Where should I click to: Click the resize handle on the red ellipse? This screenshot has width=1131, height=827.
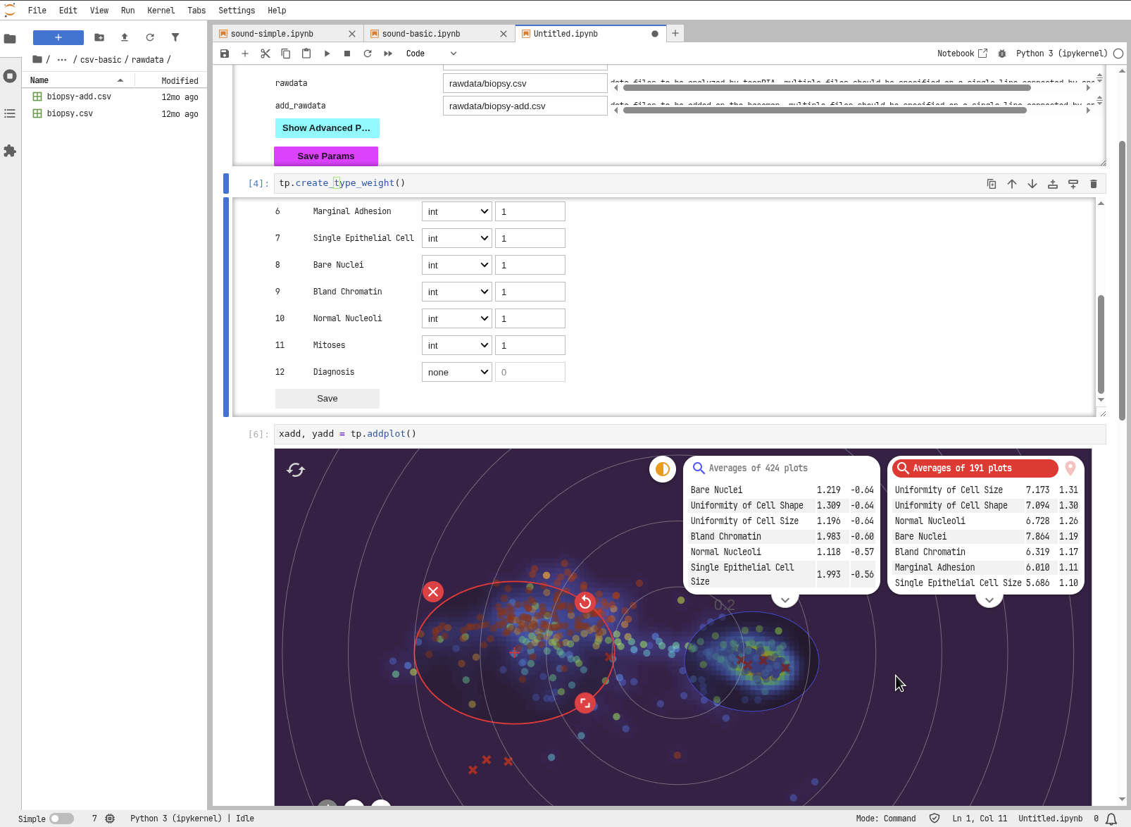[x=585, y=703]
